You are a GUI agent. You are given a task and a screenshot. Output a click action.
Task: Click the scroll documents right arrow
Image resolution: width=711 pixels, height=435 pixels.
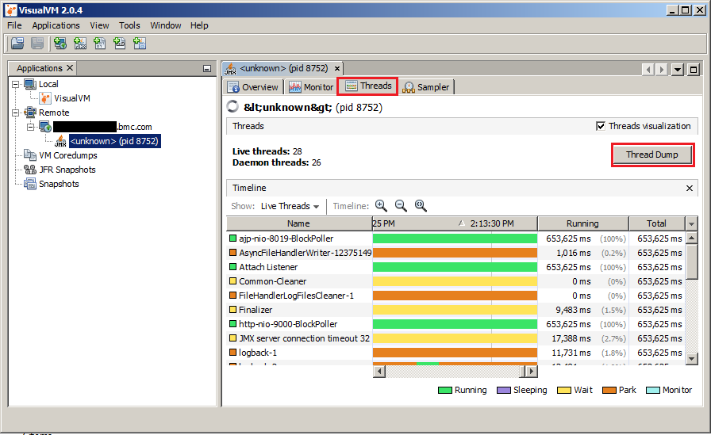pyautogui.click(x=662, y=69)
